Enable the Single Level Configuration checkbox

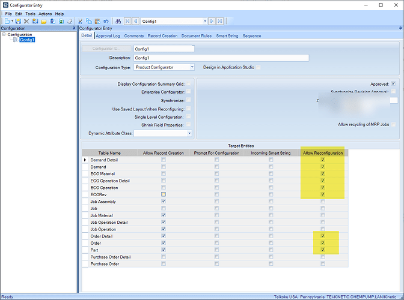[x=189, y=116]
